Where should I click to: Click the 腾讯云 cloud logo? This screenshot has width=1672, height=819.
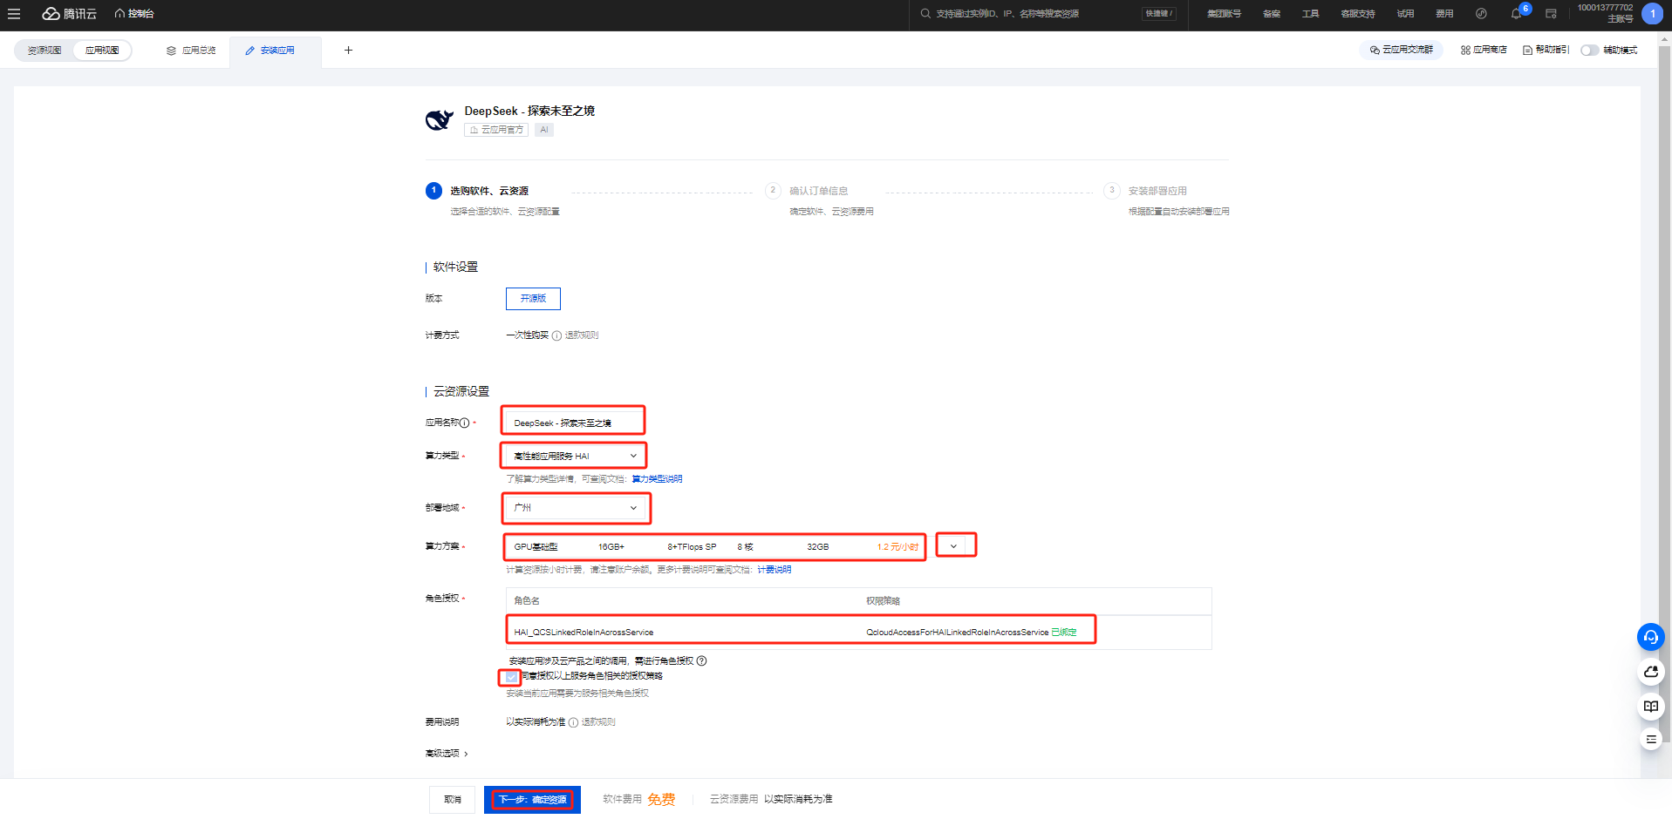(x=69, y=14)
